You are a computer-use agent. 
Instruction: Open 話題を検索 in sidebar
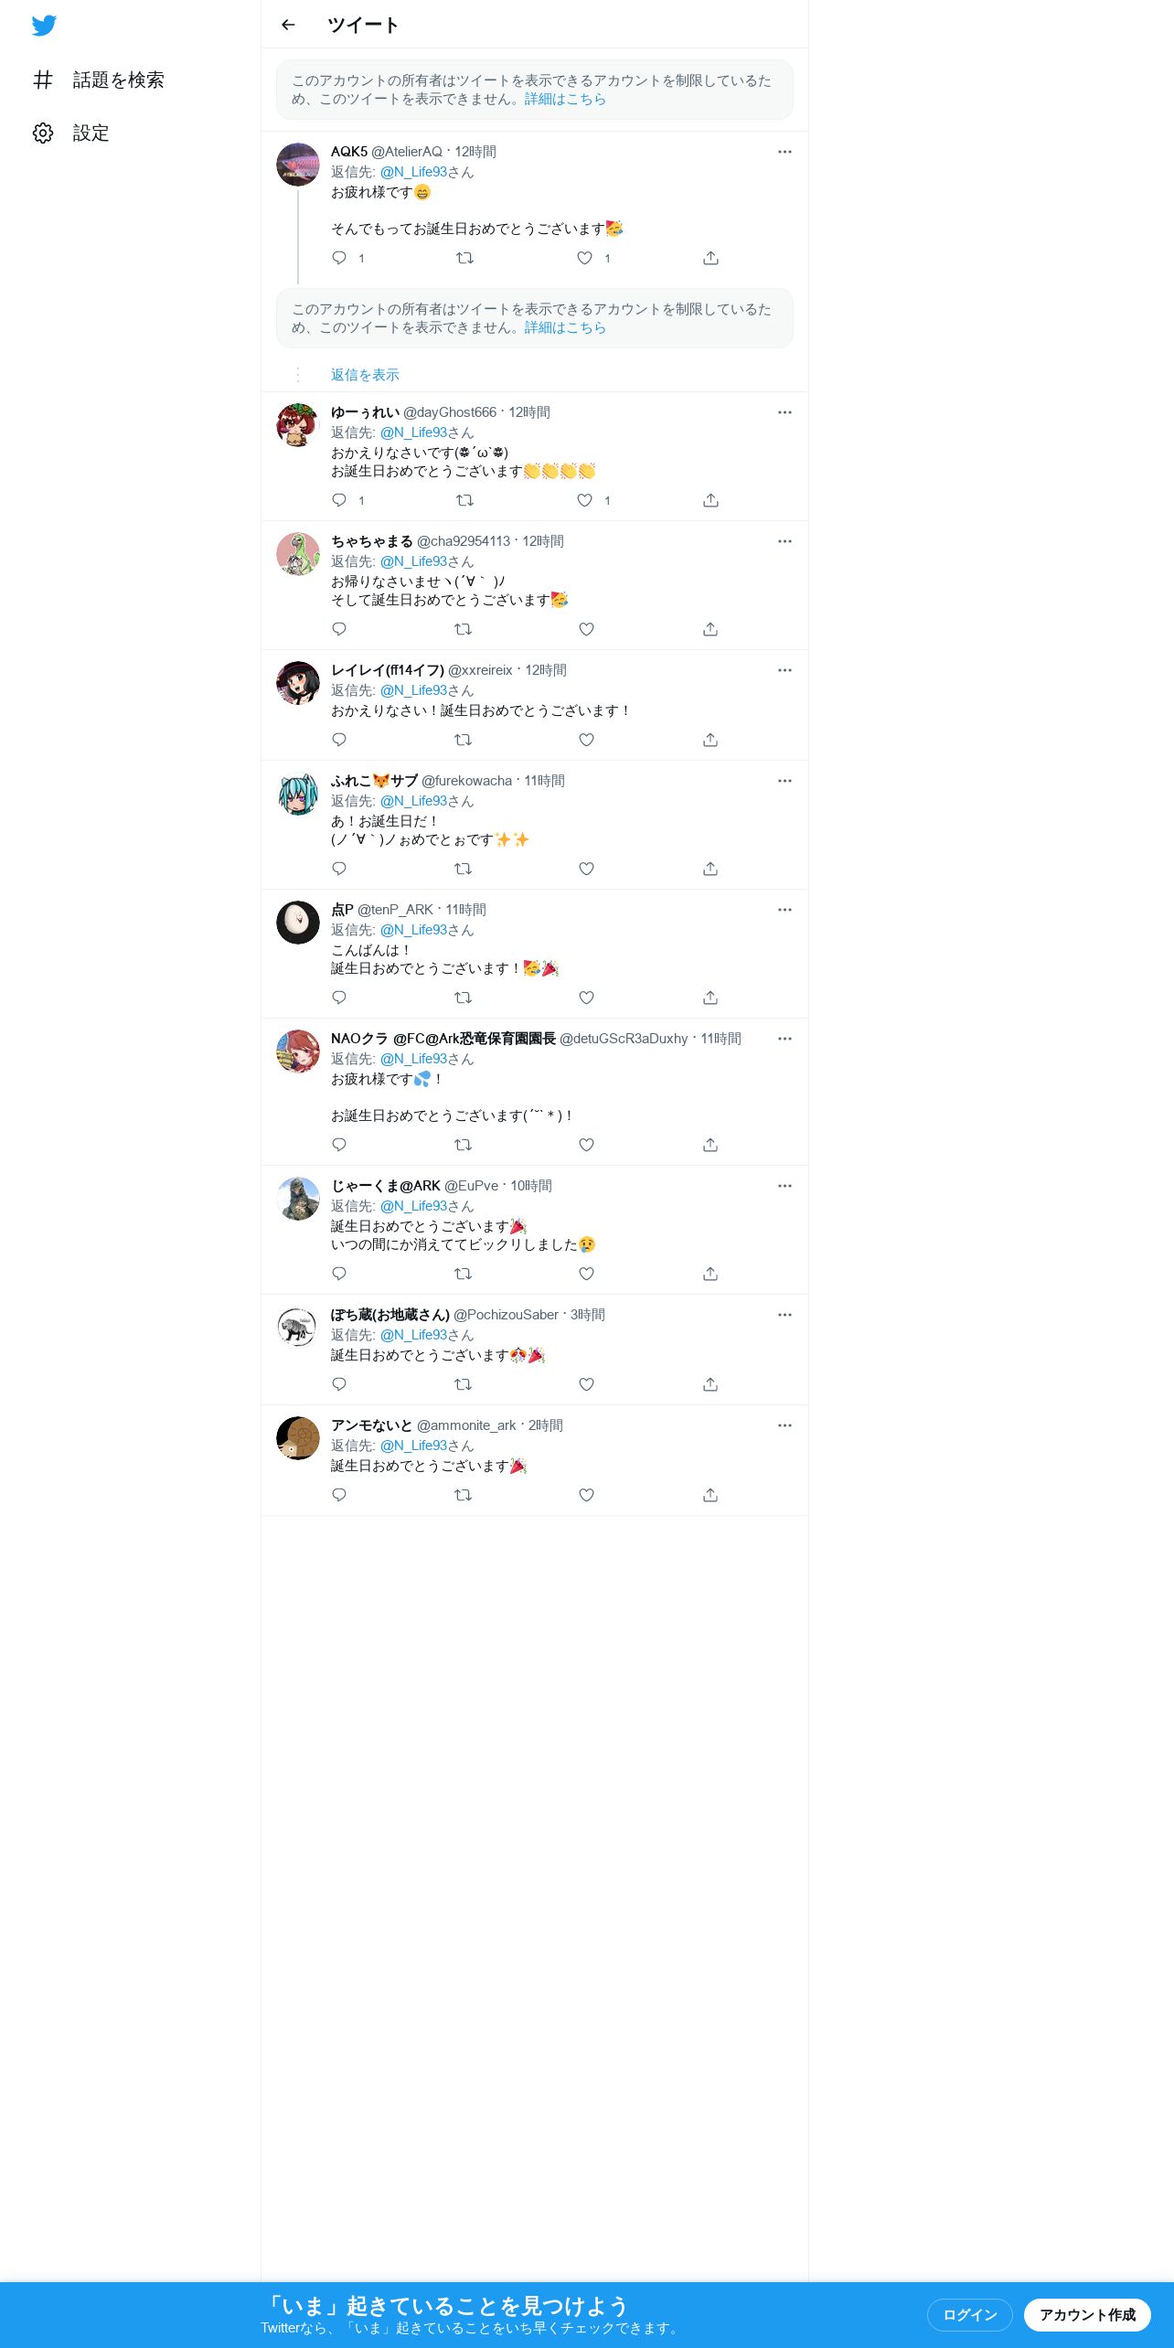click(x=99, y=80)
